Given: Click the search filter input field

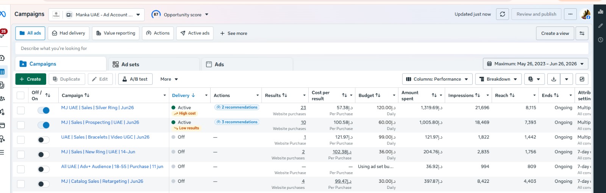Looking at the screenshot, I should click(302, 48).
